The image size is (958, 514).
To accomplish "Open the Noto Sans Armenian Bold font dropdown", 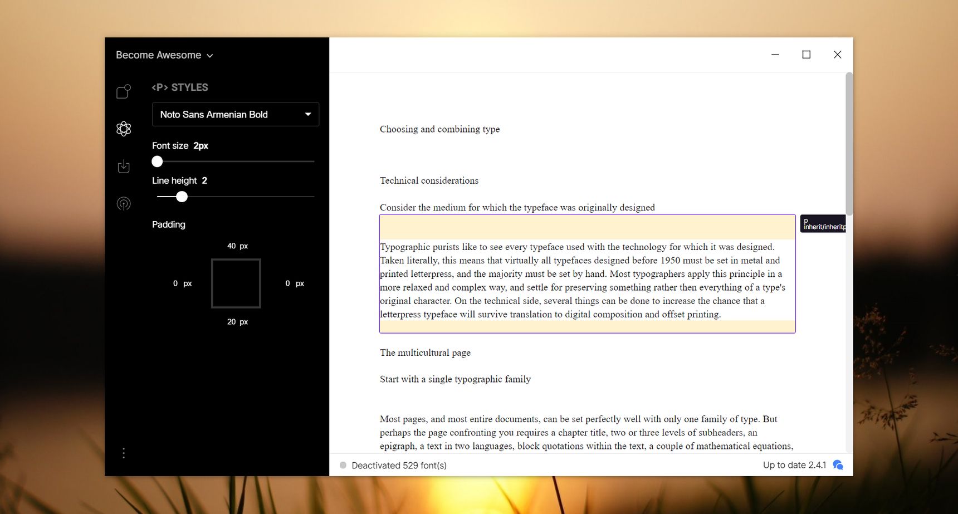I will coord(236,114).
